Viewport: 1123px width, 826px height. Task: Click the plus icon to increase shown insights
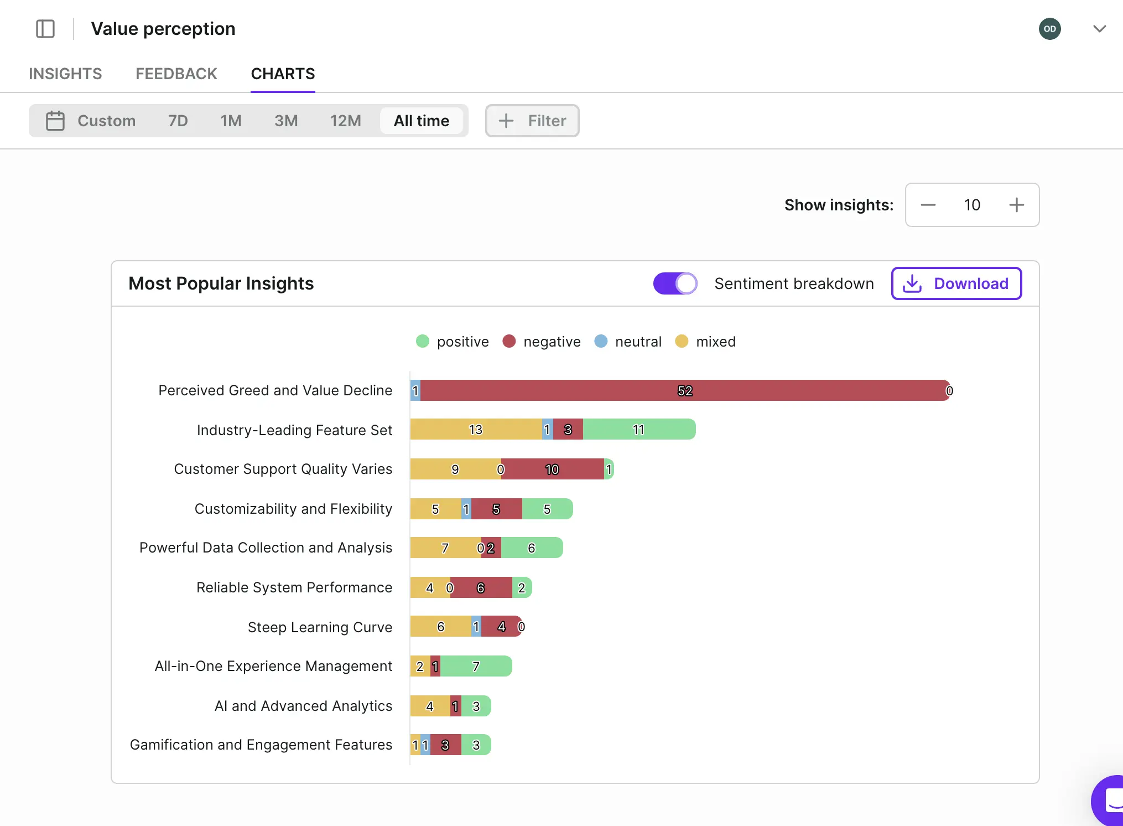1017,205
